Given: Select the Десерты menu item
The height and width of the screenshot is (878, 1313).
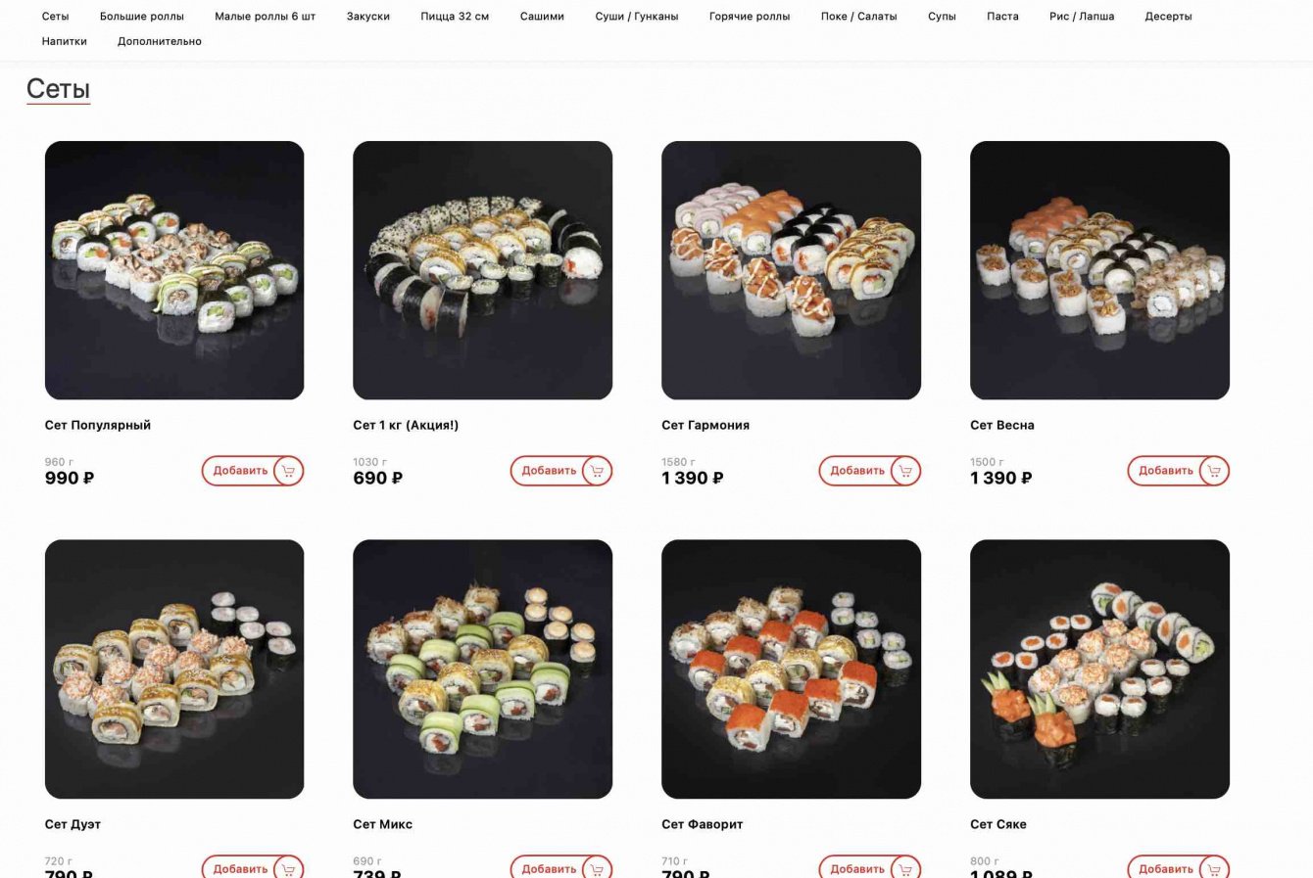Looking at the screenshot, I should click(1168, 17).
